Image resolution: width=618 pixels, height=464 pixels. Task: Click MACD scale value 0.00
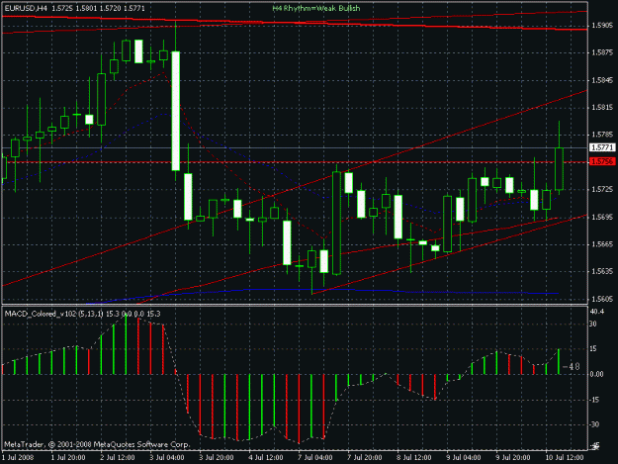597,374
